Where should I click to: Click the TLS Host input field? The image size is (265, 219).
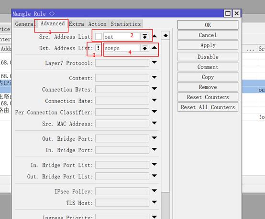coord(122,203)
